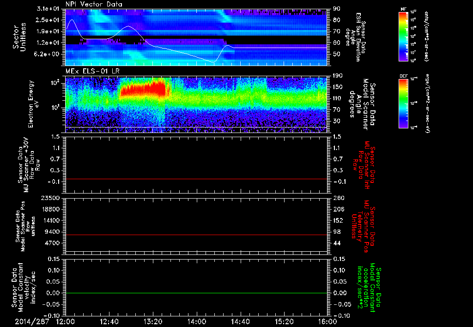
Task: Click the 14100 scanner position tick
Action: tap(51, 220)
